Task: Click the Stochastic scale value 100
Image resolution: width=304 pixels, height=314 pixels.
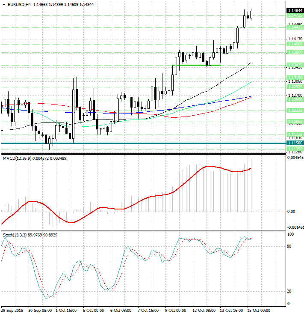Action: pyautogui.click(x=290, y=234)
